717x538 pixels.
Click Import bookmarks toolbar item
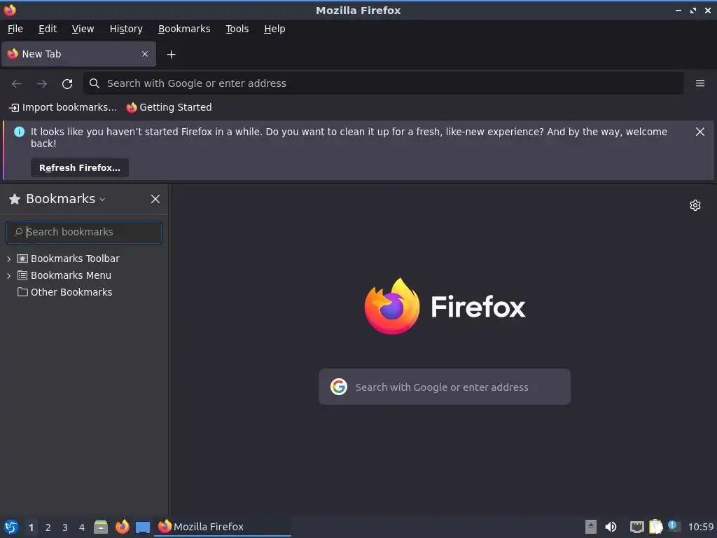pos(63,107)
